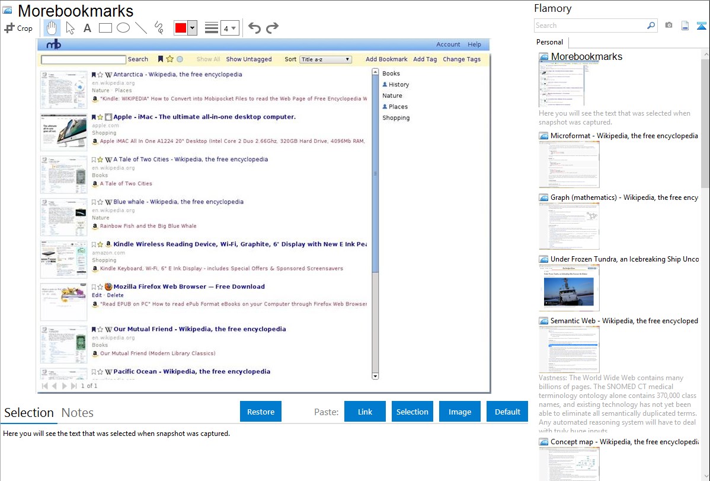Click the Flamory search magnifier icon
The width and height of the screenshot is (710, 481).
[651, 26]
